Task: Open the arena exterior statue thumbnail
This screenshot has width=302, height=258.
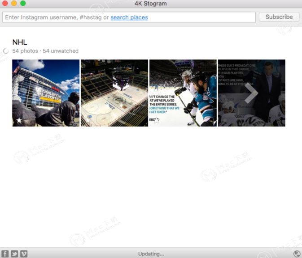Action: click(x=46, y=93)
